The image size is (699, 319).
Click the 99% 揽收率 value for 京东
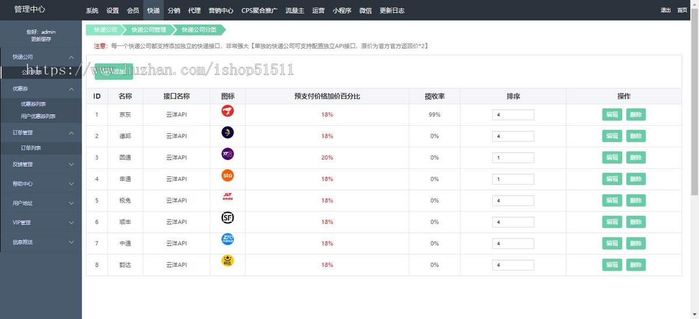435,115
